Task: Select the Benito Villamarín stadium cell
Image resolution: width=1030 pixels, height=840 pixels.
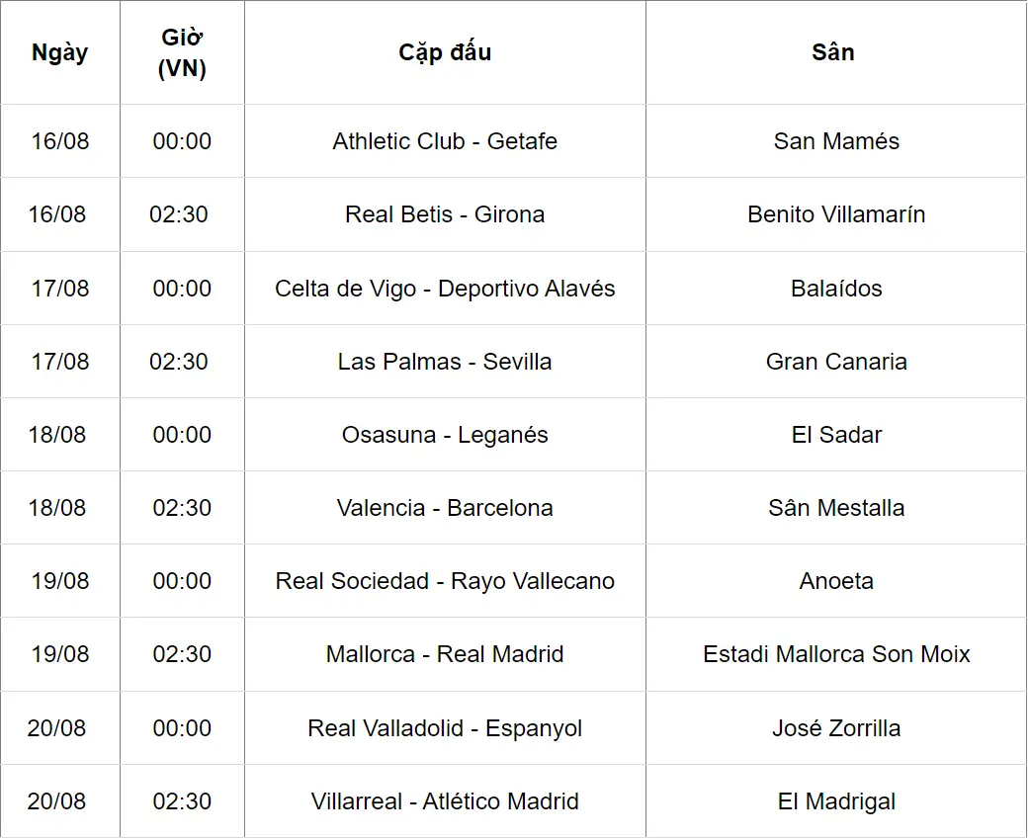Action: click(x=836, y=214)
